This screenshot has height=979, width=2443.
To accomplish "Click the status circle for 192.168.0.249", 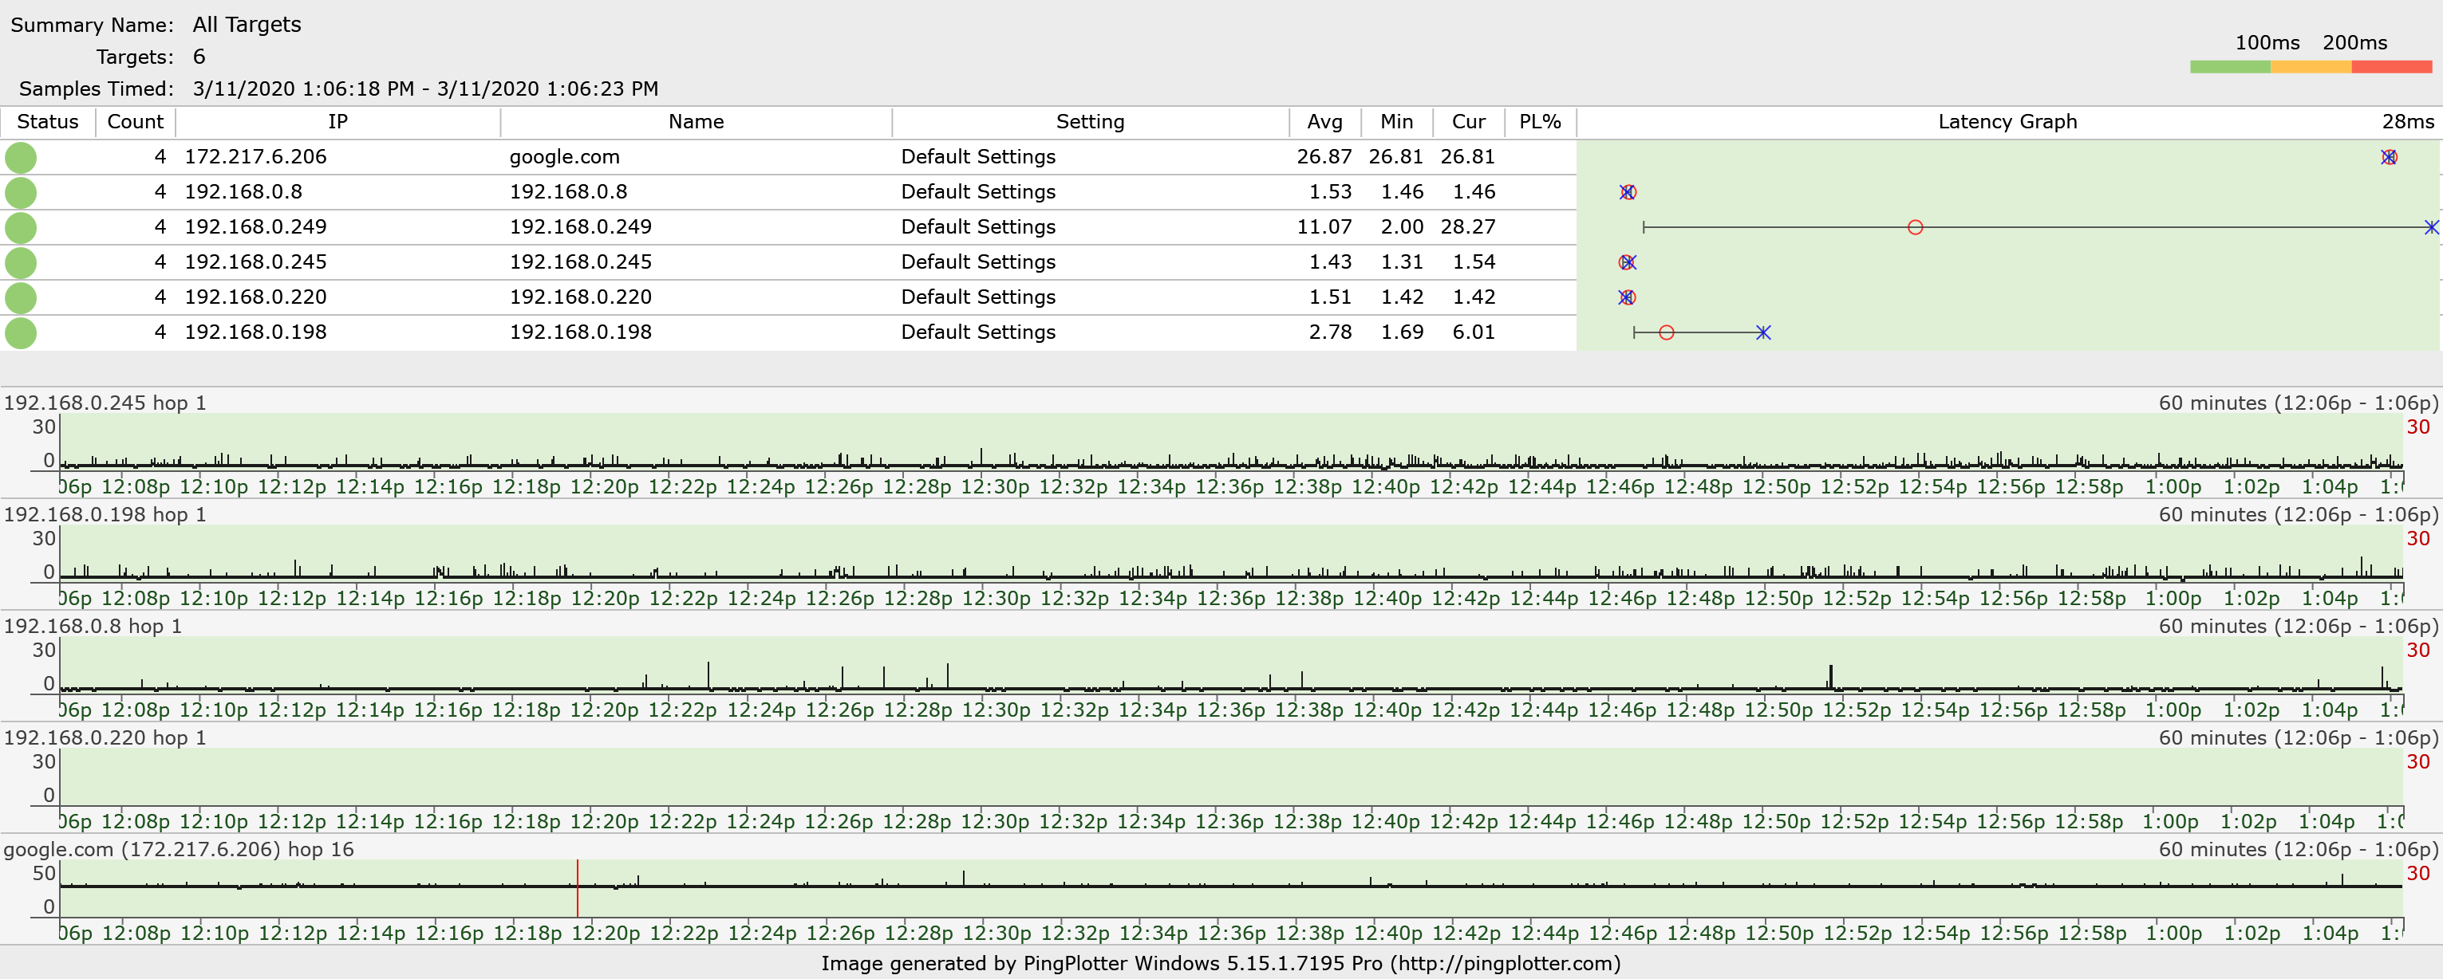I will (x=21, y=227).
